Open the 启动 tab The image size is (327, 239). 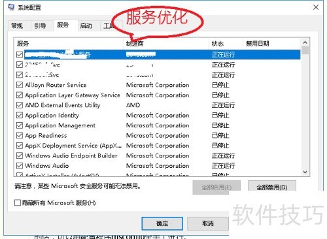(86, 26)
